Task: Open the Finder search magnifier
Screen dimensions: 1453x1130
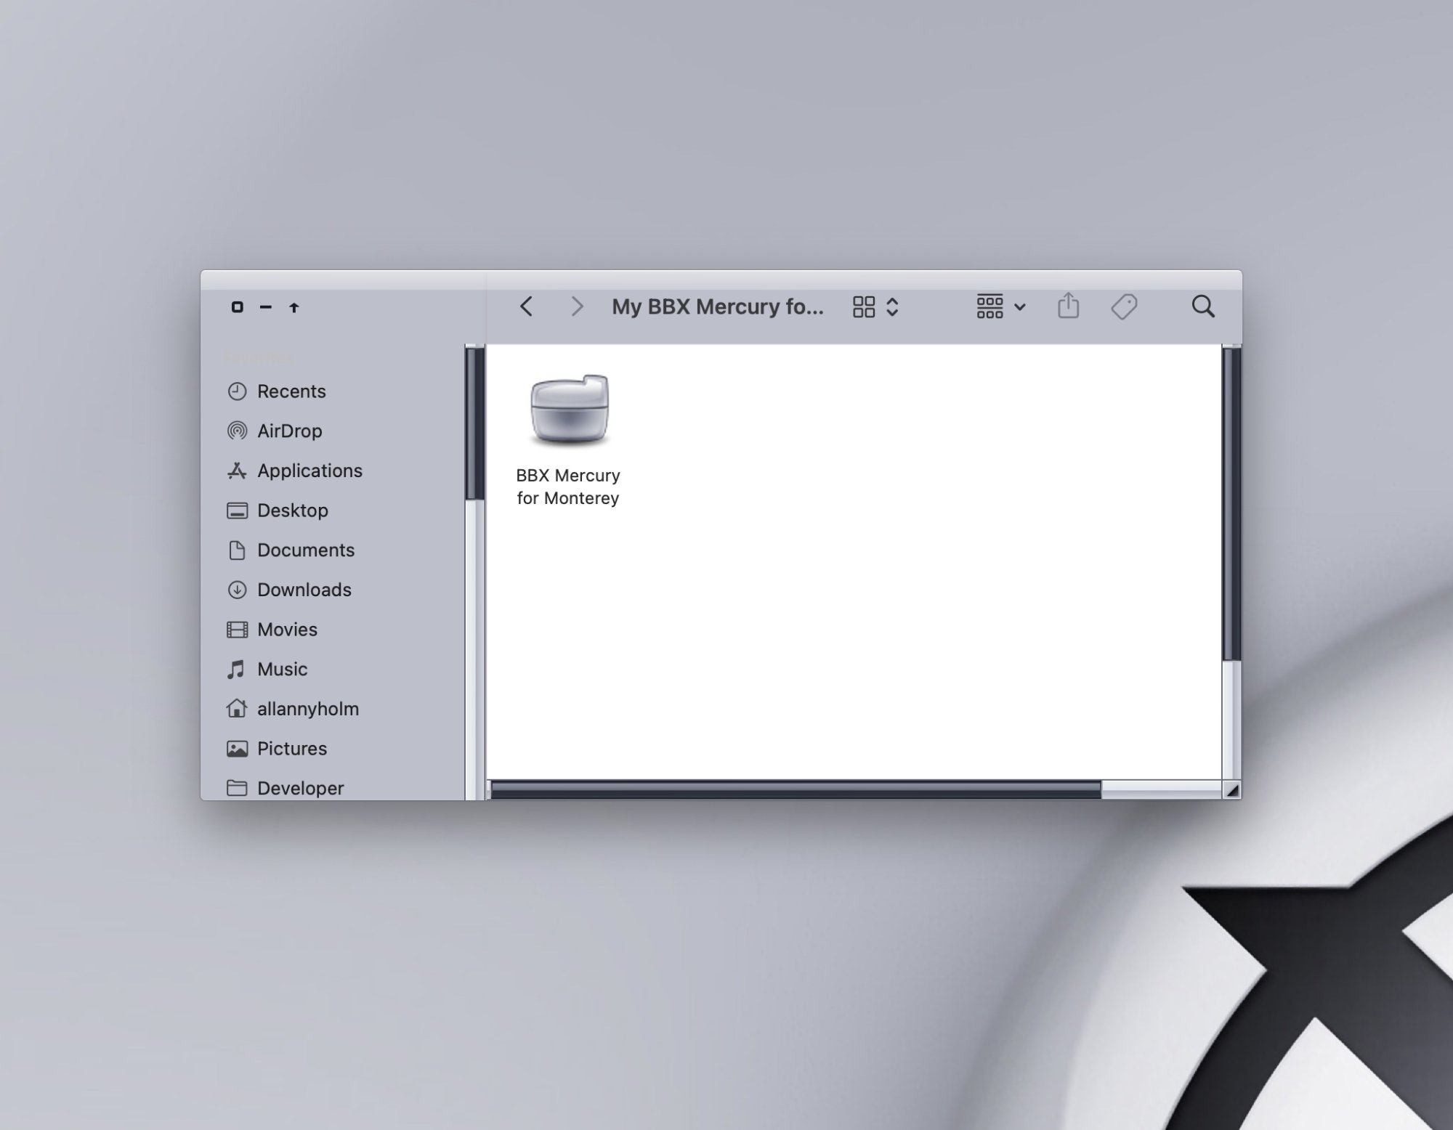Action: (1203, 306)
